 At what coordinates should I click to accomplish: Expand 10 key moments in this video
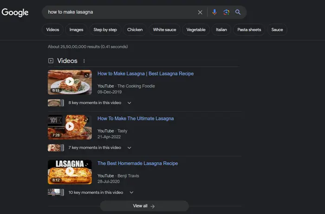tap(131, 192)
